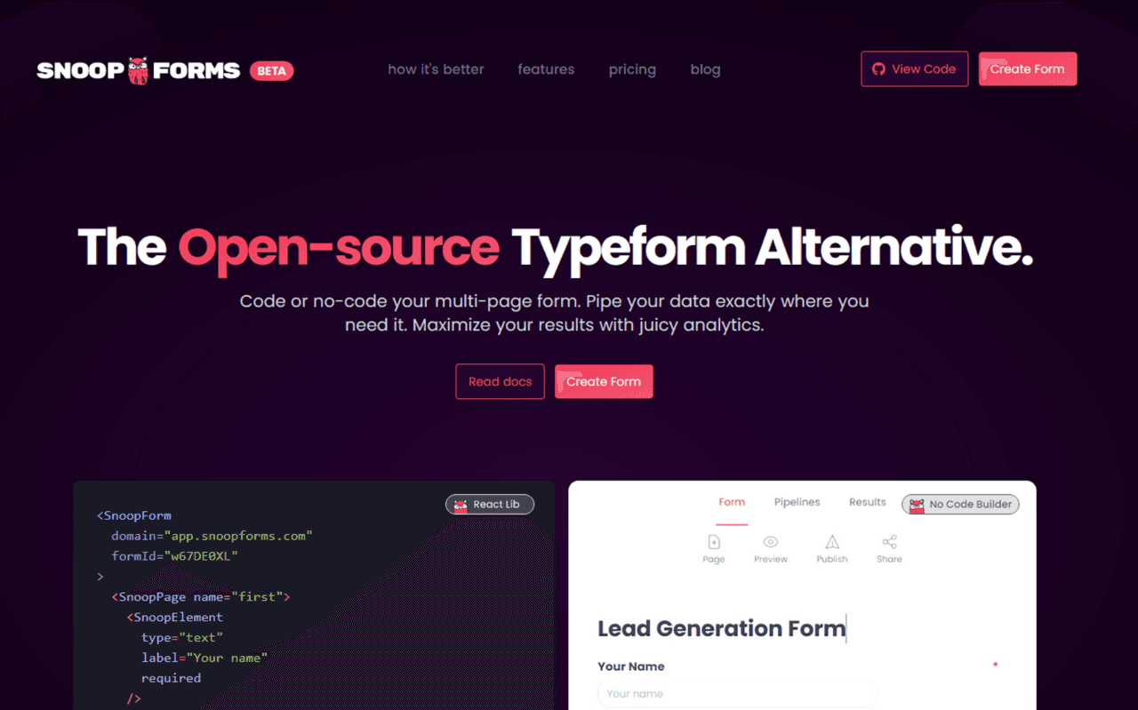The height and width of the screenshot is (710, 1138).
Task: Open the 'how it's better' nav link
Action: click(x=436, y=69)
